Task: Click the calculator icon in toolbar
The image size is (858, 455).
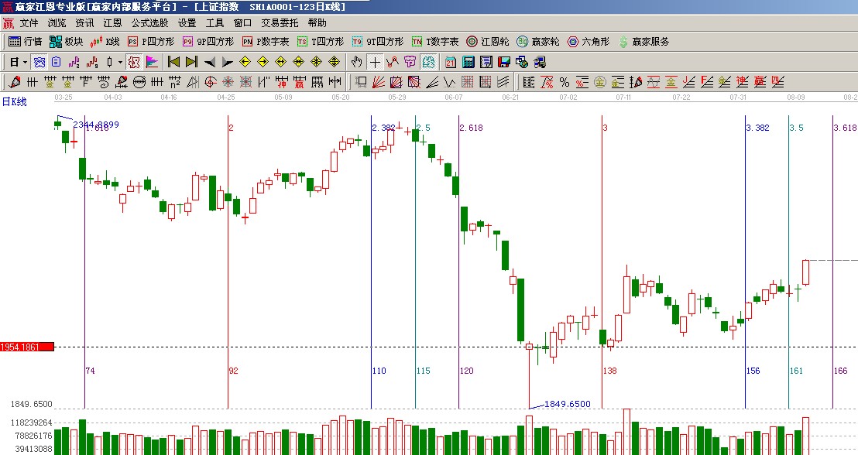Action: (x=470, y=62)
